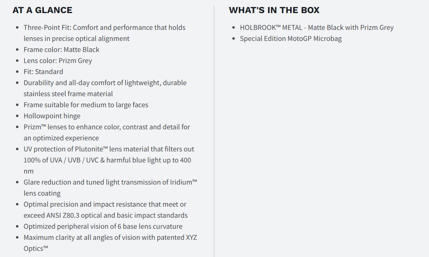Image resolution: width=429 pixels, height=257 pixels.
Task: Click the stainless steel frame material text
Action: tap(68, 94)
